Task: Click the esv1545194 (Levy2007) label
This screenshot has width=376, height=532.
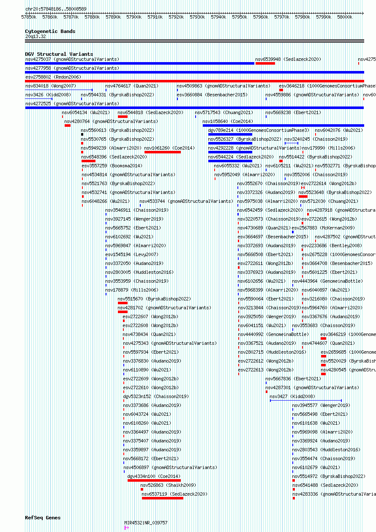Action: pos(132,254)
